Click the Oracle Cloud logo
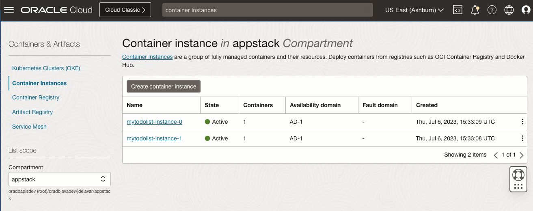 pos(57,10)
